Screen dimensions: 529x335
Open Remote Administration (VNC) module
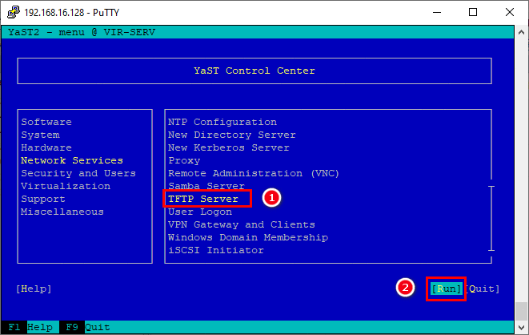point(254,173)
